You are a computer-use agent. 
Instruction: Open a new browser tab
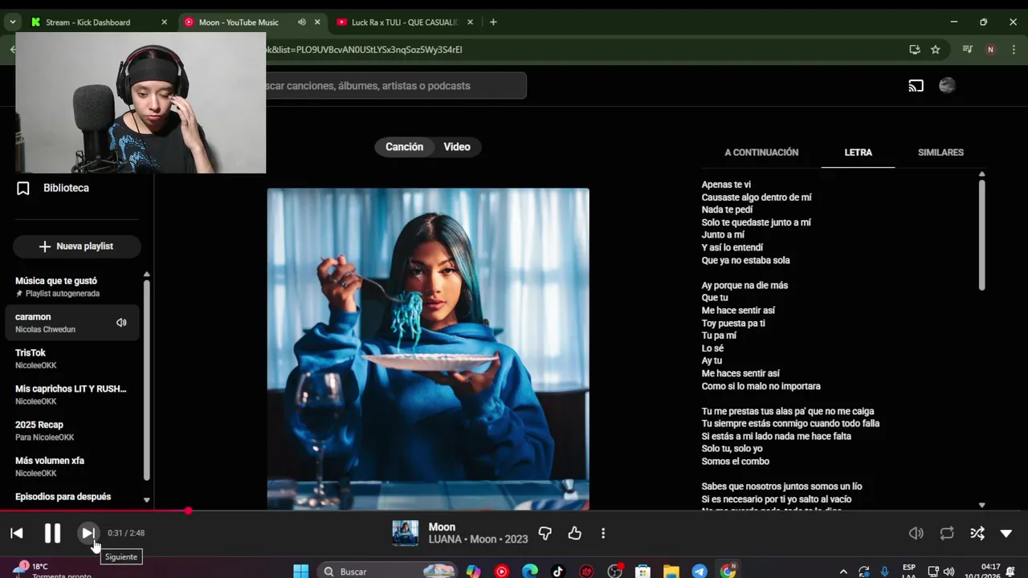coord(493,22)
